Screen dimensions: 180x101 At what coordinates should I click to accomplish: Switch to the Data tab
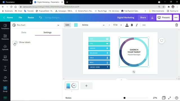pyautogui.click(x=24, y=33)
